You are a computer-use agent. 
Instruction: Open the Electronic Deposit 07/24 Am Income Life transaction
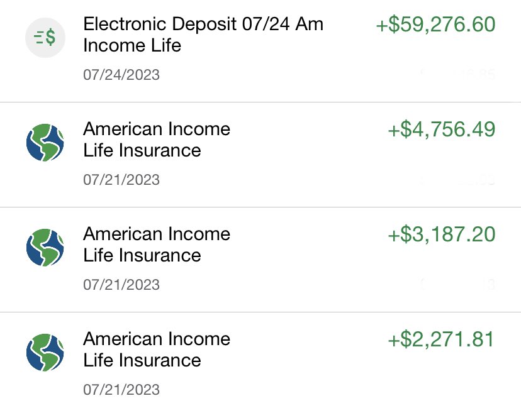pos(260,51)
